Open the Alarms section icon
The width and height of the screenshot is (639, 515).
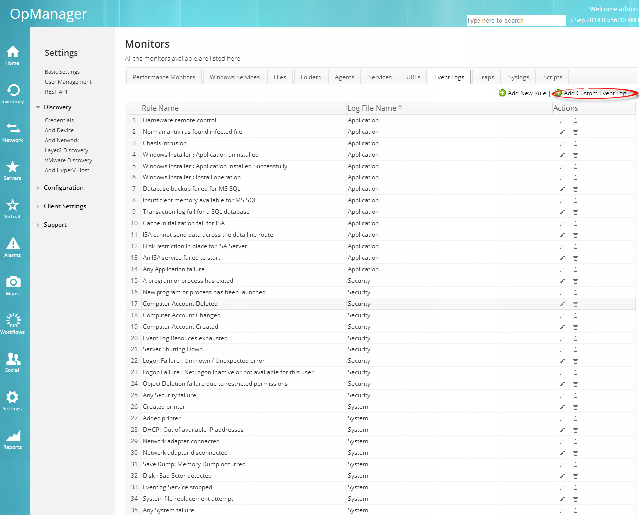tap(13, 247)
